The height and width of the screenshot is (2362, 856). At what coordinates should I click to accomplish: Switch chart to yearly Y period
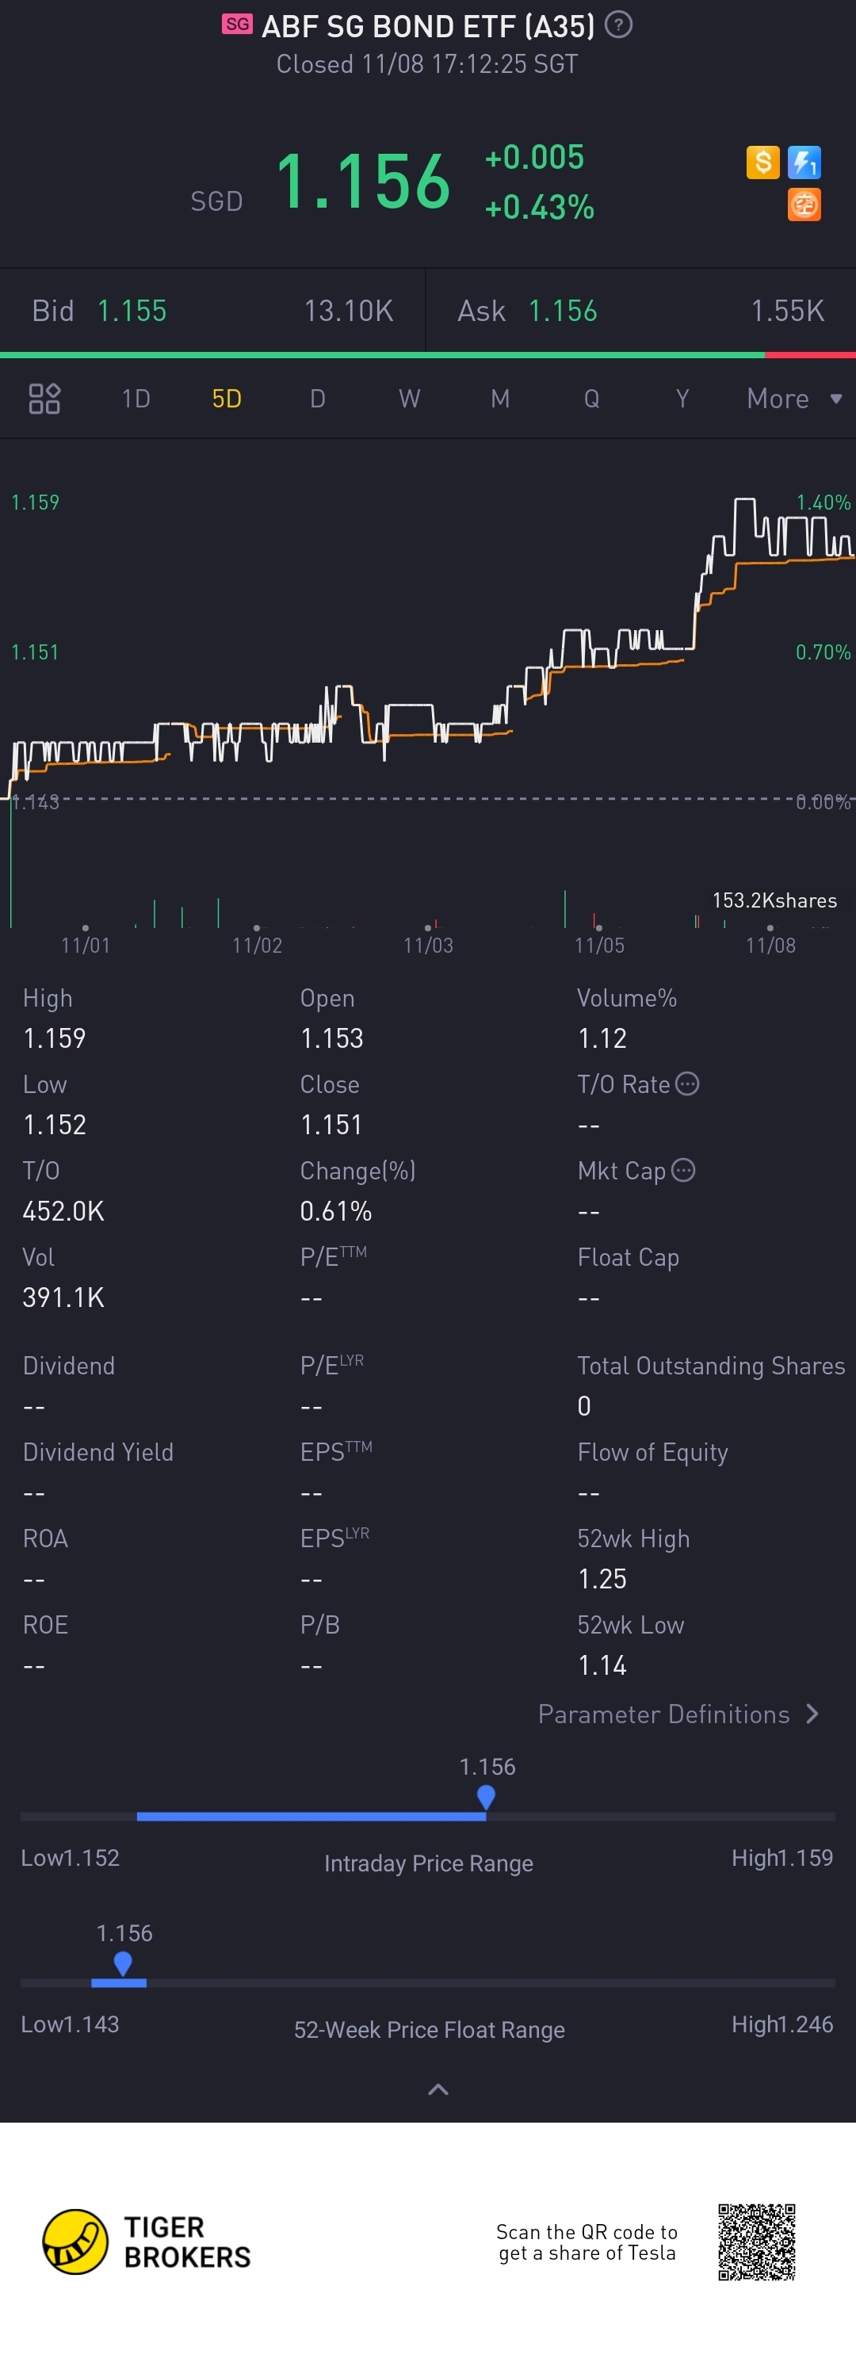click(682, 399)
